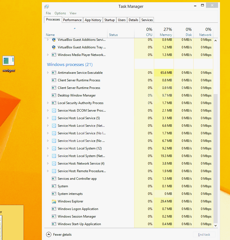The height and width of the screenshot is (240, 230).
Task: Expand Windows Media Player Network process
Action: [48, 55]
